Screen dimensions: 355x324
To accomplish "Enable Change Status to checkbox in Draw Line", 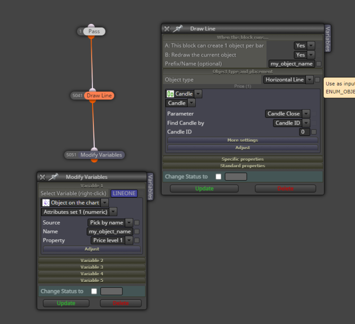I will tap(219, 176).
